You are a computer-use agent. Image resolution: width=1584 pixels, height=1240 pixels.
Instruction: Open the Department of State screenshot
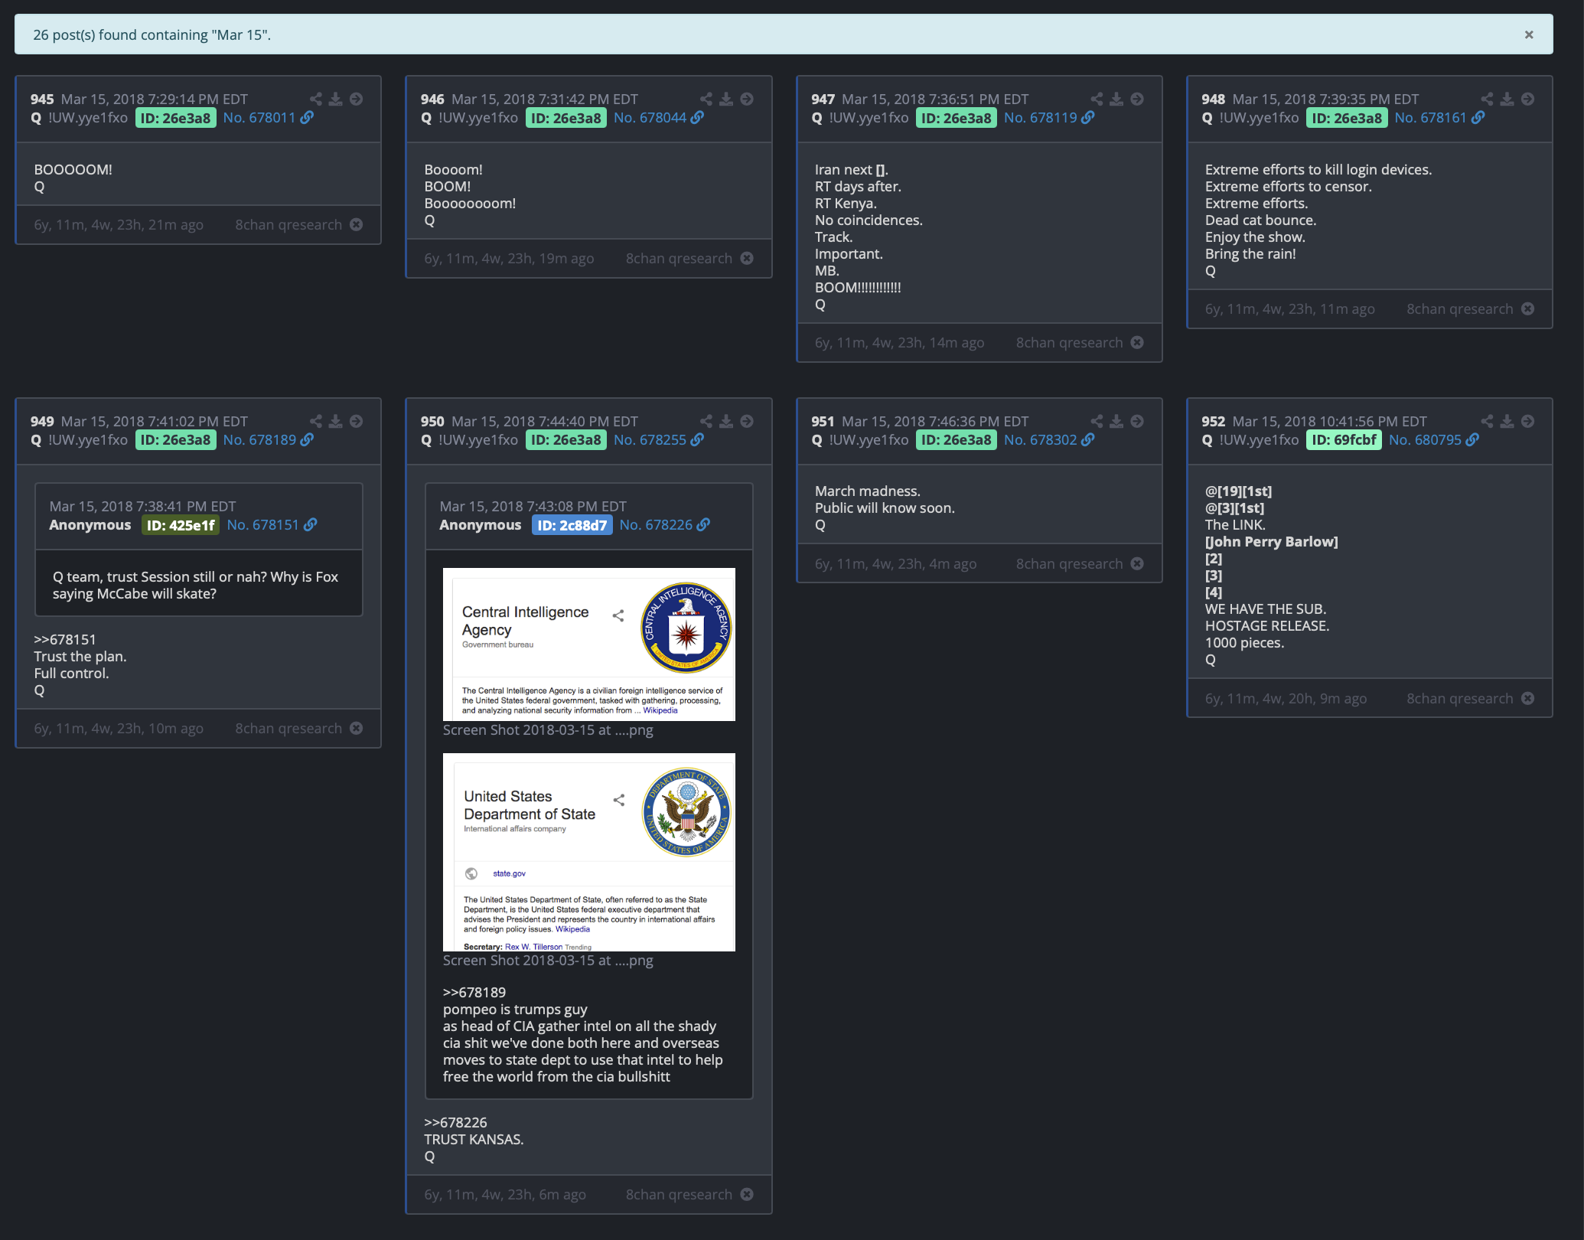589,852
